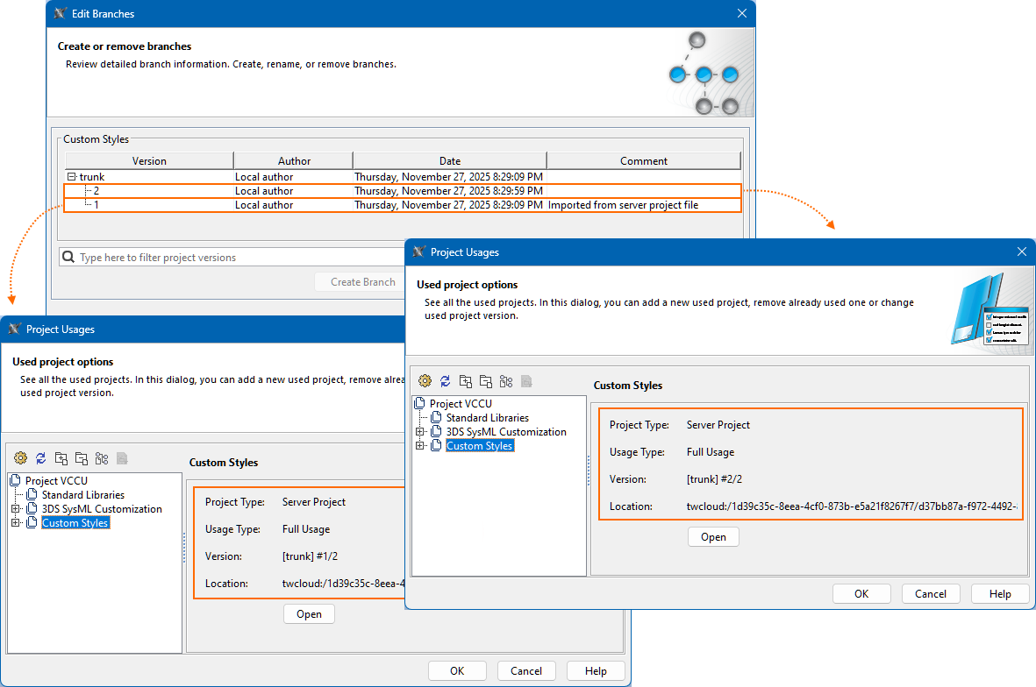The width and height of the screenshot is (1036, 687).
Task: Click the Date column header
Action: [449, 161]
